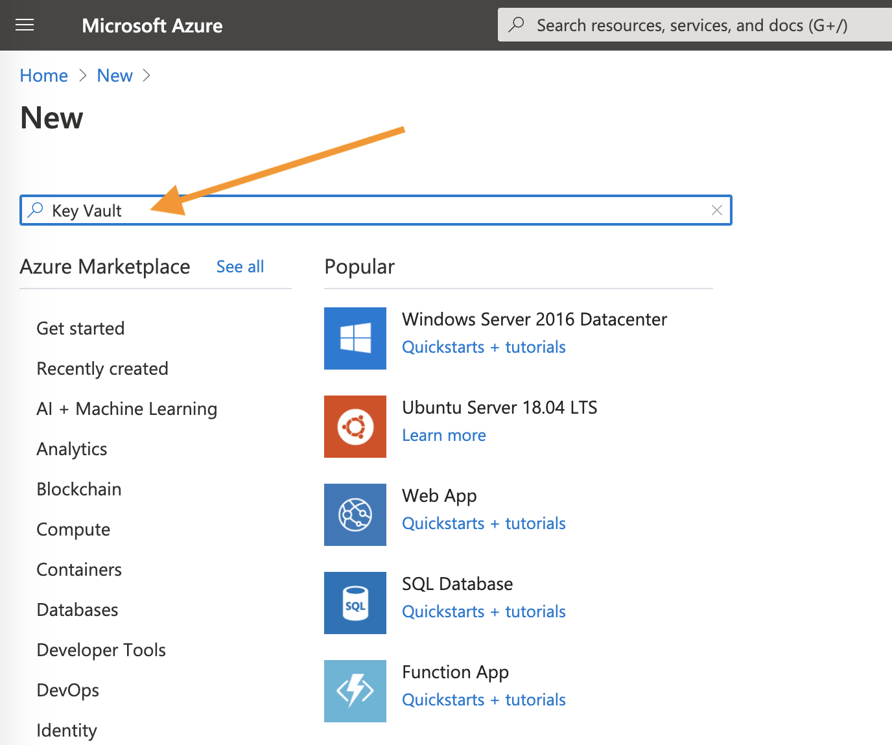Select the Function App title
892x745 pixels.
pyautogui.click(x=456, y=672)
